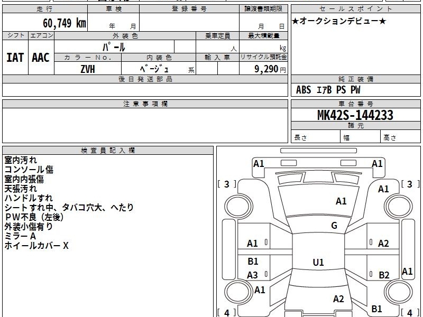Select the color code ZVH
The width and height of the screenshot is (423, 317).
click(88, 69)
